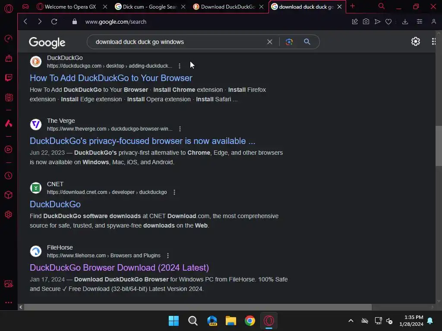The image size is (442, 331).
Task: Open How To Add DuckDuckGo to Your Browser
Action: 111,78
